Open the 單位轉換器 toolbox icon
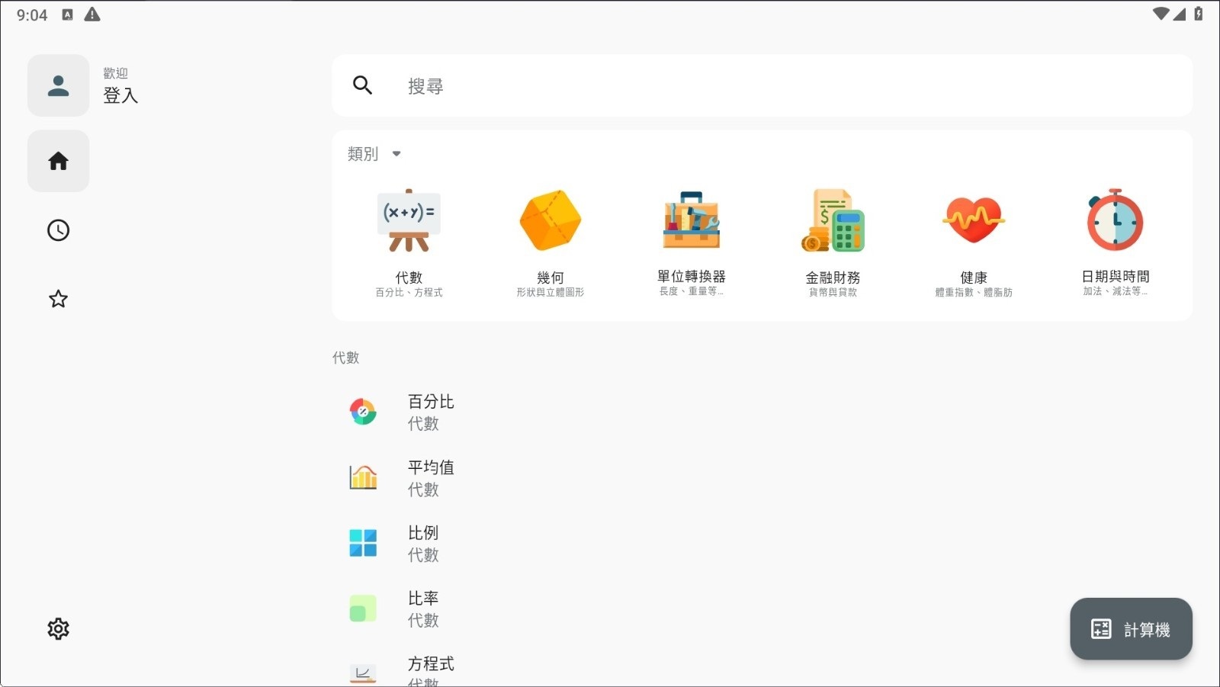Viewport: 1220px width, 687px height. pos(691,221)
